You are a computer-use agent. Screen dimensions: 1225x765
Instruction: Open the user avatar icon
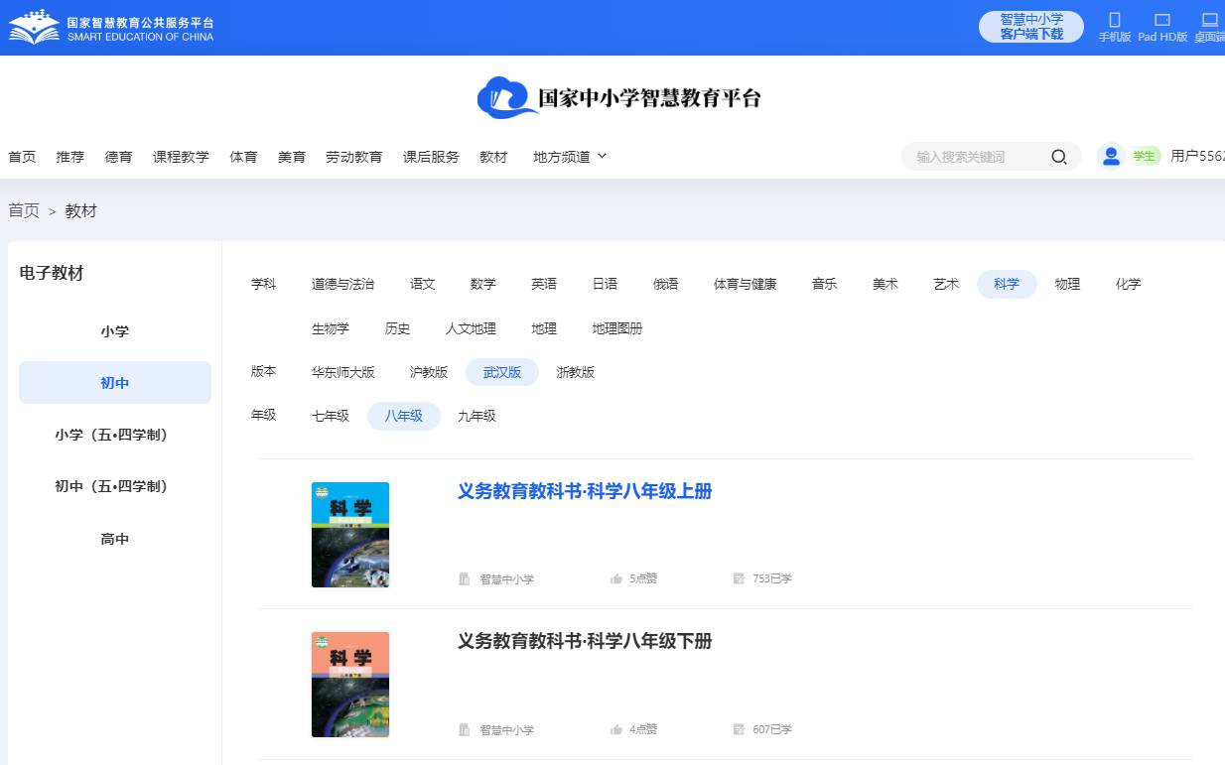point(1111,156)
